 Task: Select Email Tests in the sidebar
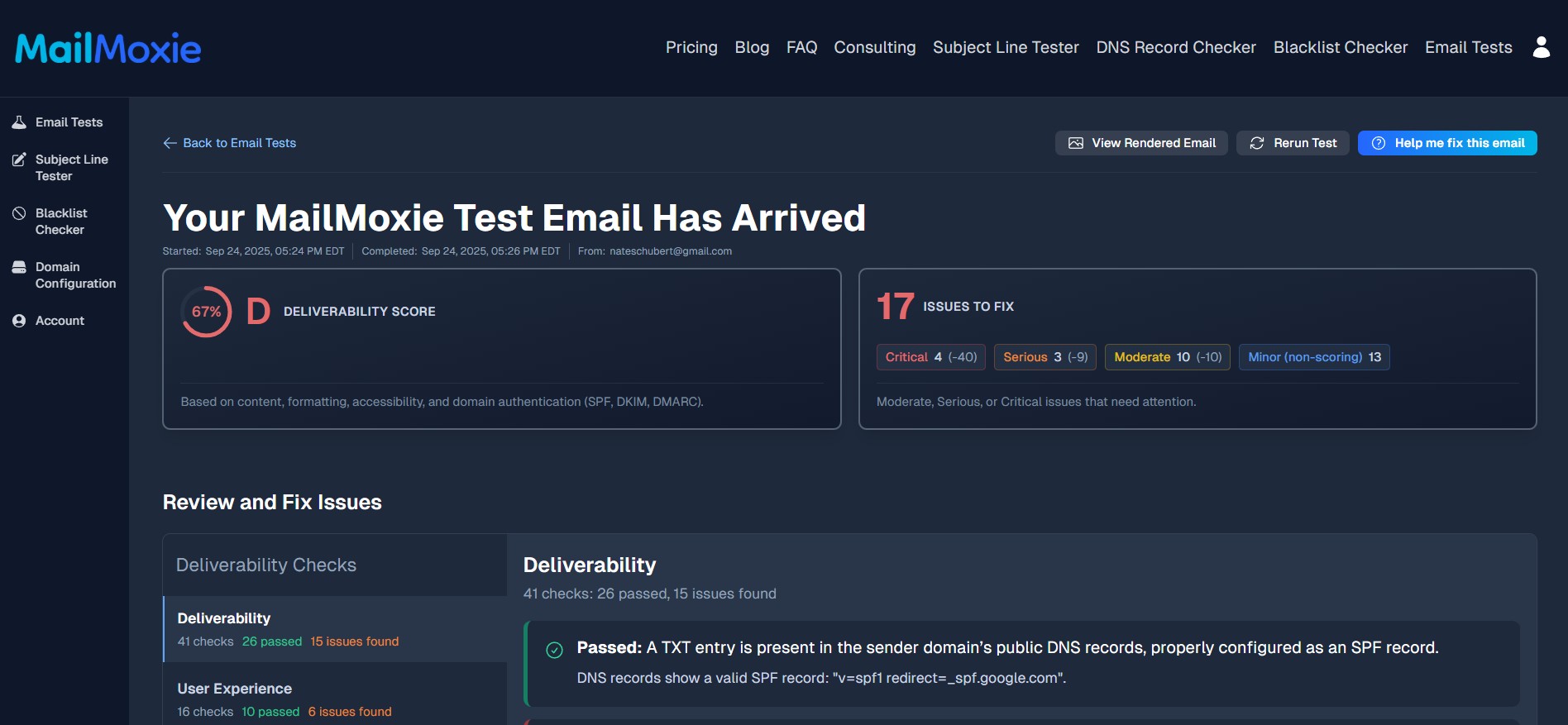(x=65, y=122)
